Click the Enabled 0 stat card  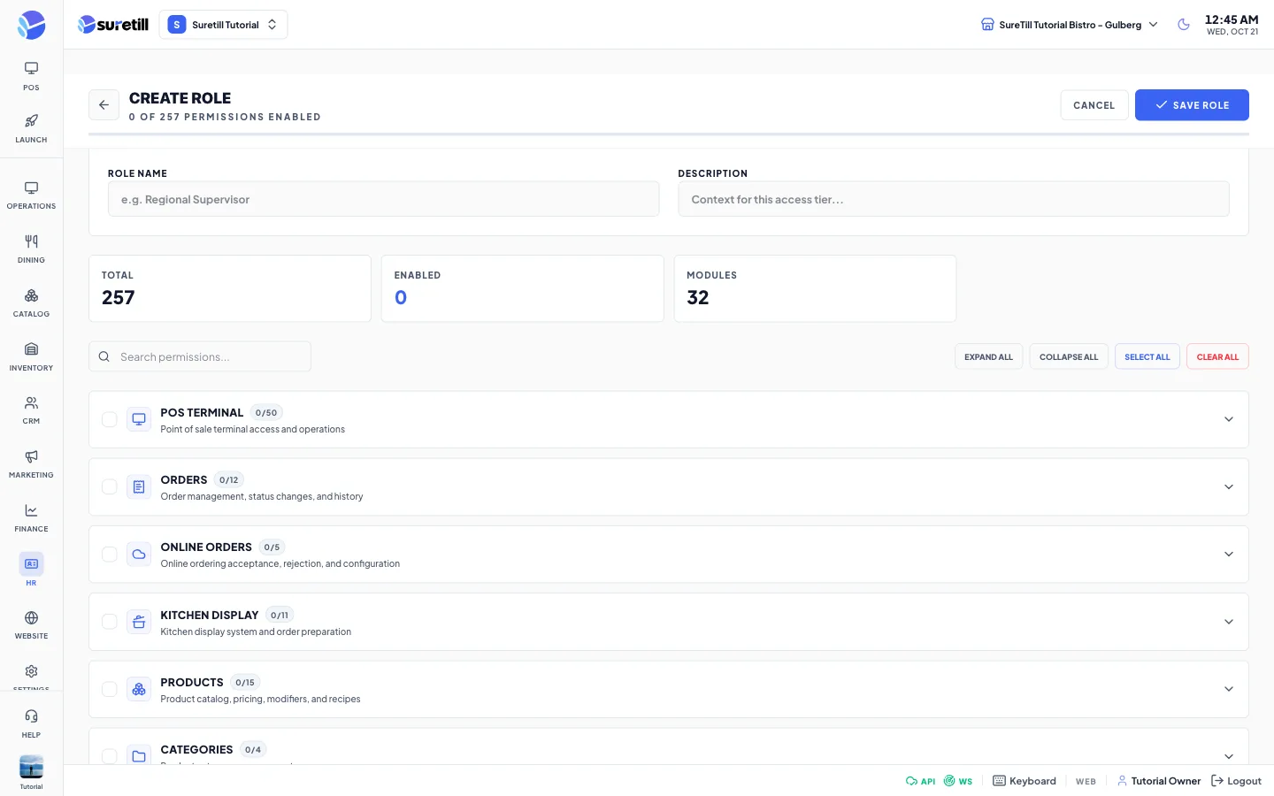(x=522, y=288)
